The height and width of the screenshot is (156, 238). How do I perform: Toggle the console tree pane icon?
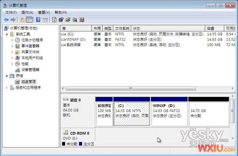click(x=29, y=20)
